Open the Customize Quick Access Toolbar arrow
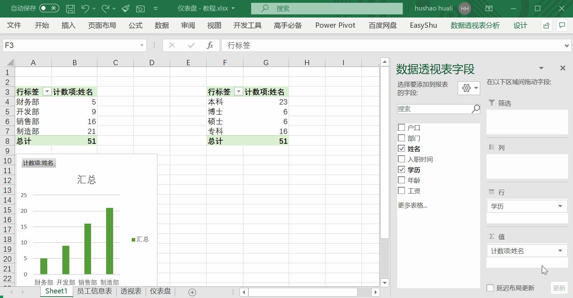573x298 pixels. coord(156,9)
